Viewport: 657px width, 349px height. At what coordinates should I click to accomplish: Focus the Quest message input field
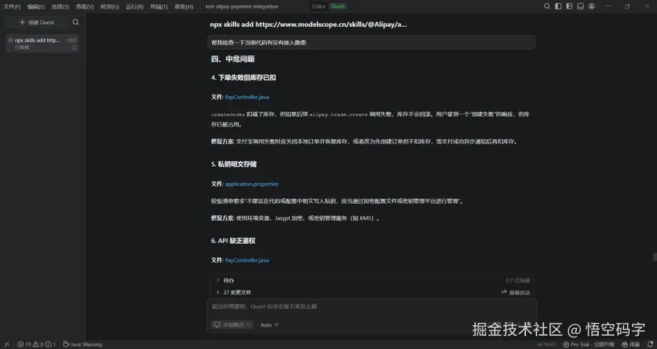pos(372,306)
